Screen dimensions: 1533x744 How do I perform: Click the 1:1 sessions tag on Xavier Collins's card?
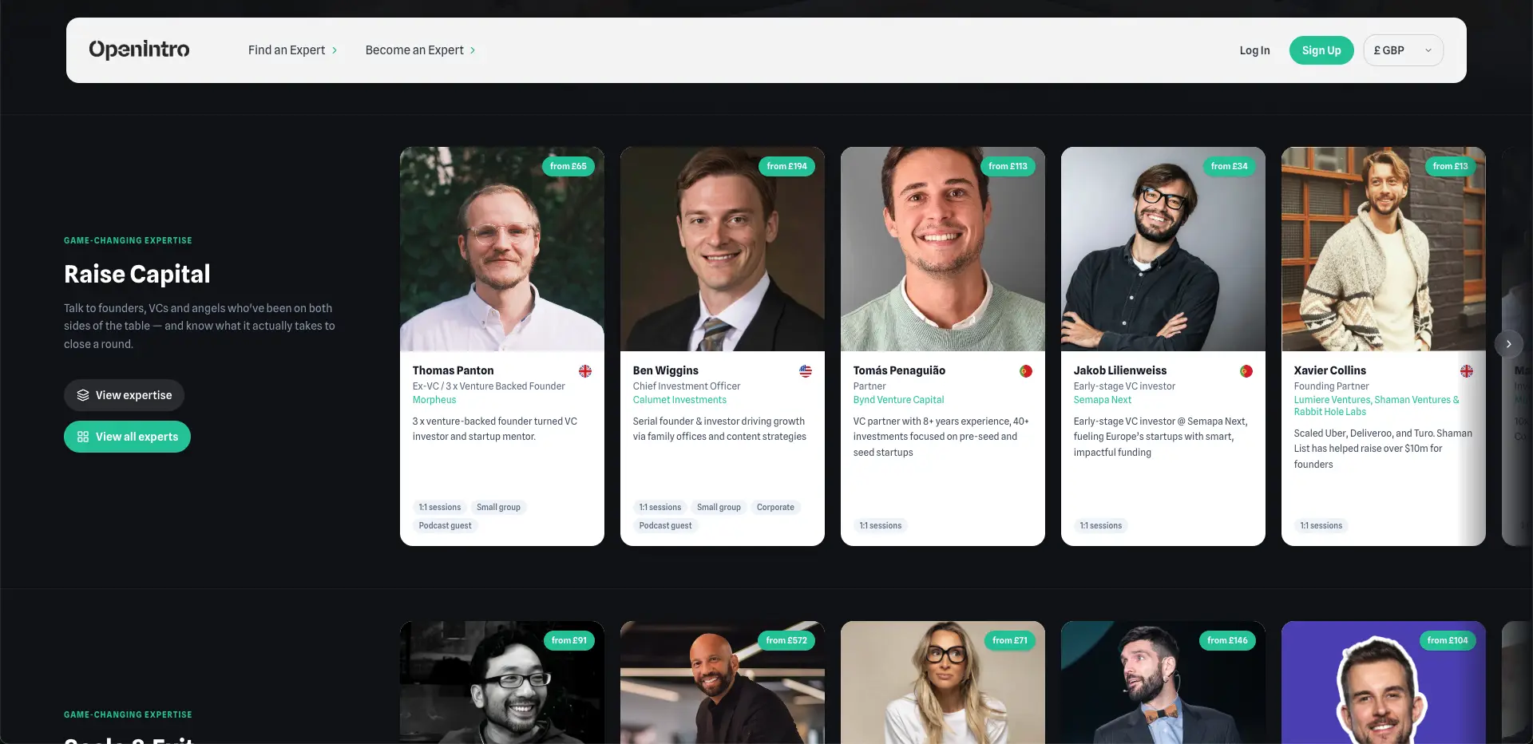pos(1321,525)
